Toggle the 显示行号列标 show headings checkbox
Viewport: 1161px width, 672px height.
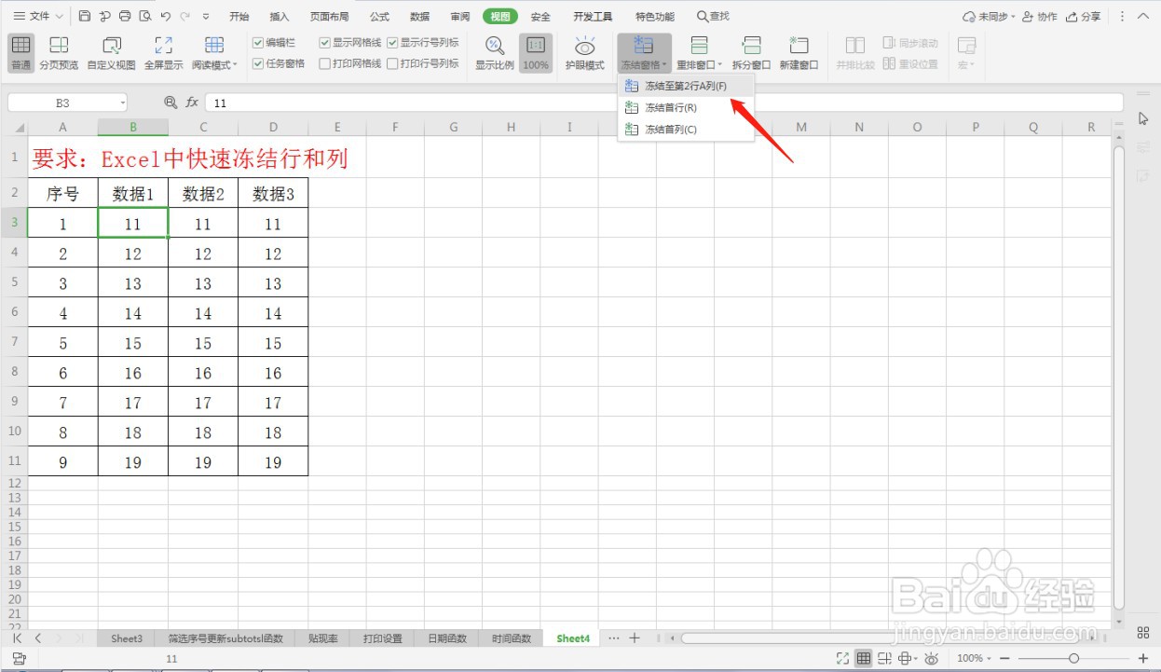(x=392, y=43)
